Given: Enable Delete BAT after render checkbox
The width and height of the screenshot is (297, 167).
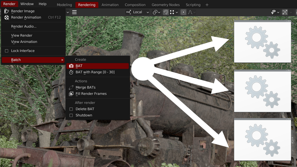Looking at the screenshot, I should pos(71,109).
